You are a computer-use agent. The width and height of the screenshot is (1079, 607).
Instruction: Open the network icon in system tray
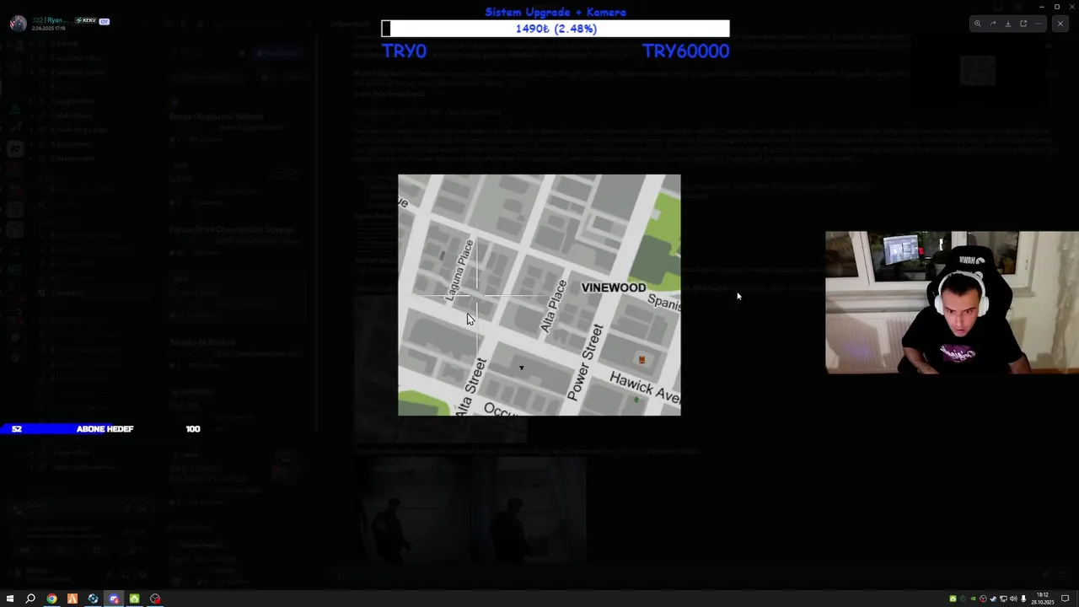[1003, 599]
